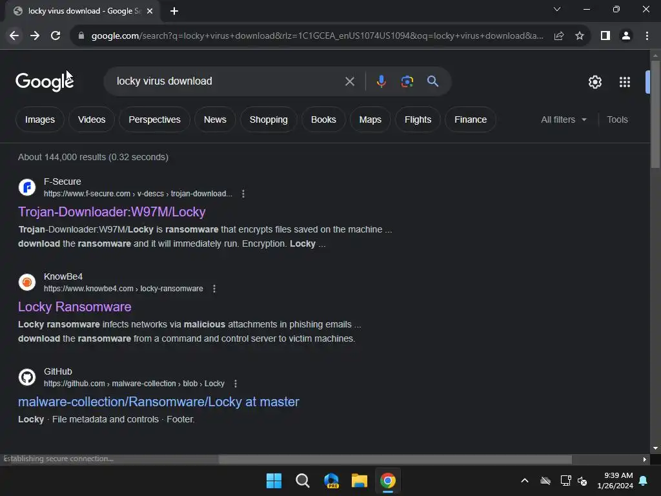Viewport: 661px width, 496px height.
Task: Click the horizontal scrollbar thumb
Action: coord(396,459)
